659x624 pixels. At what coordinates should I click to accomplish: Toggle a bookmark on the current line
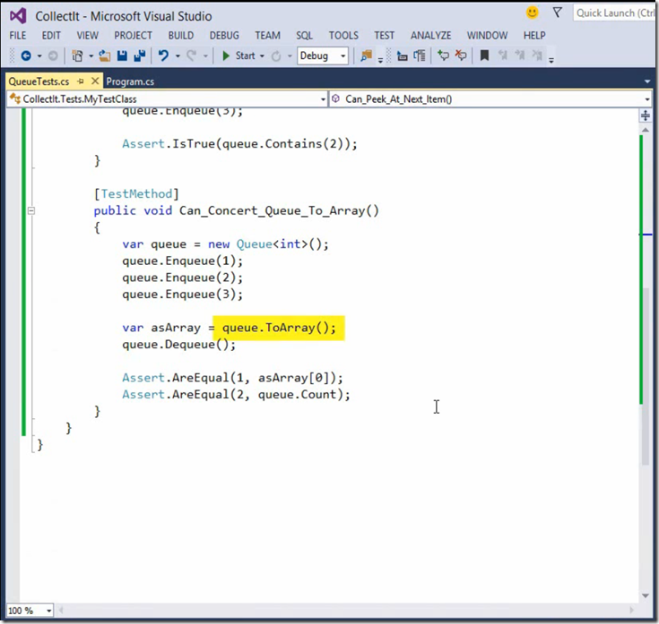[x=484, y=56]
